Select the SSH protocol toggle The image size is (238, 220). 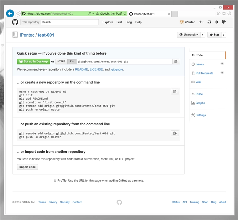[72, 62]
